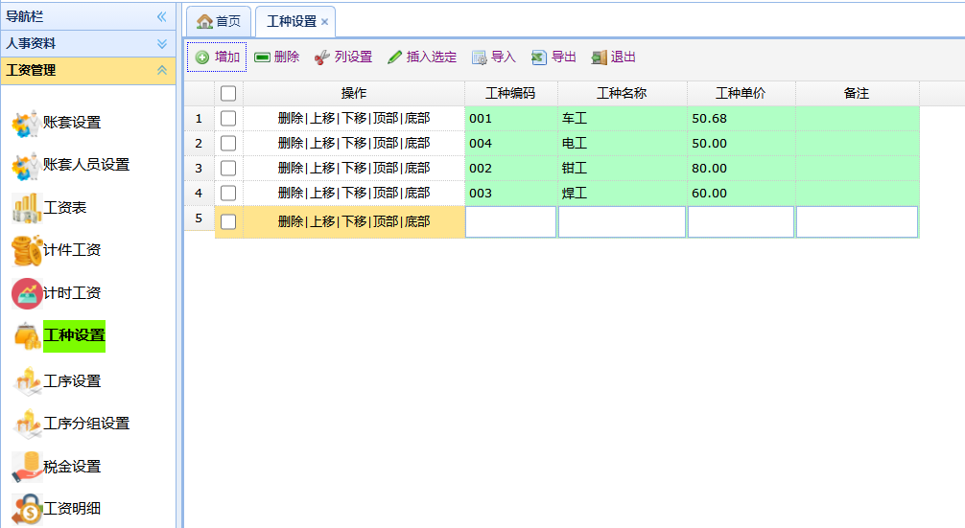Screen dimensions: 965x528
Task: Click unit price 80.00 cell
Action: (741, 169)
